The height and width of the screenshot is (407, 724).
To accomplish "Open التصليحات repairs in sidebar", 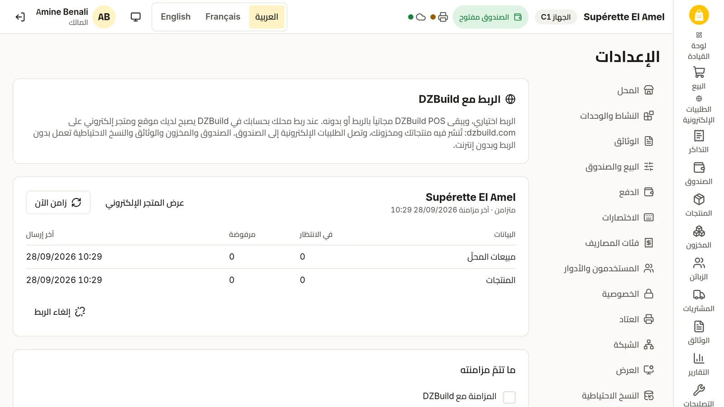I will (699, 395).
